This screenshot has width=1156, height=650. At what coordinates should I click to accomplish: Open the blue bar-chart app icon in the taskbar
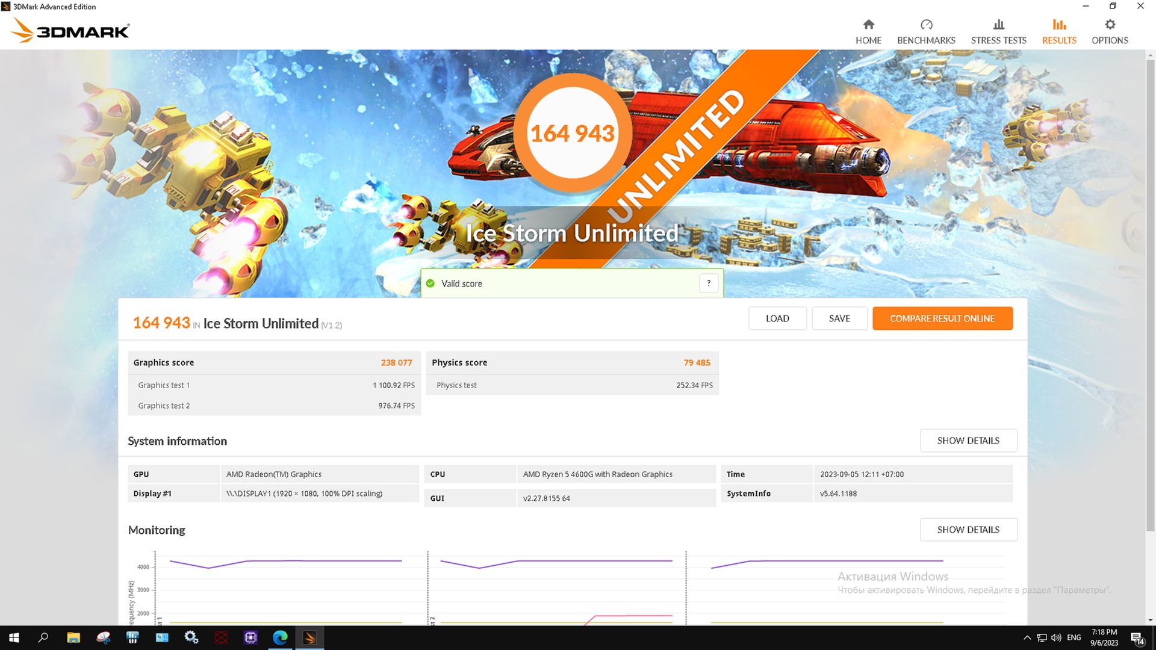132,637
